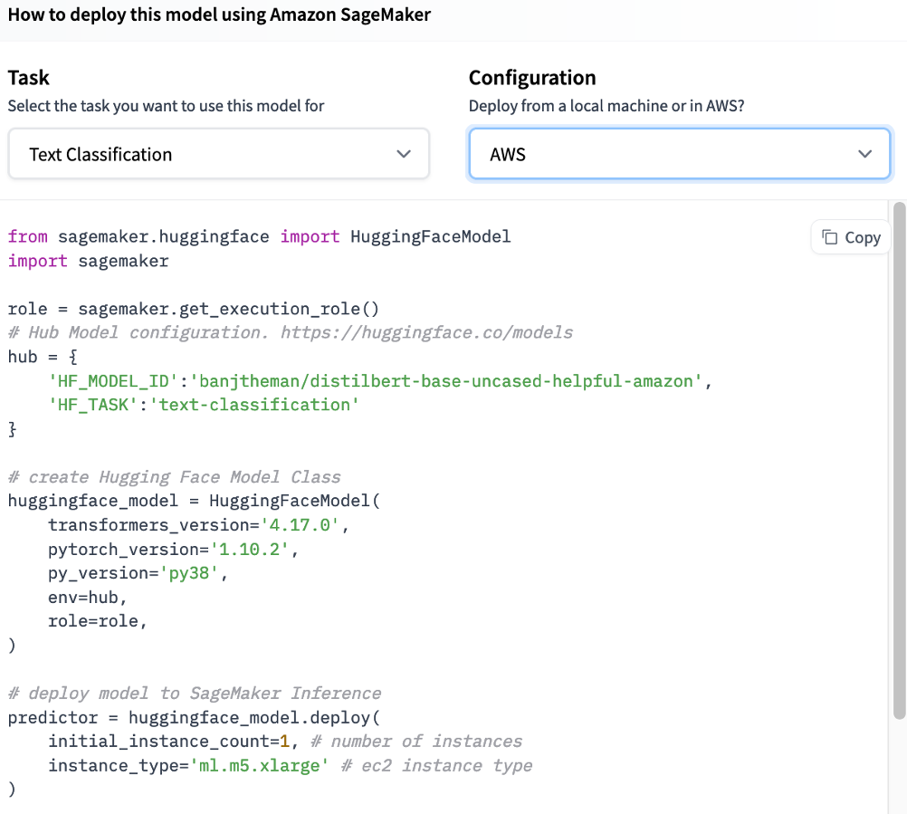Image resolution: width=907 pixels, height=814 pixels.
Task: Click the code panel vertical scrollbar
Action: pyautogui.click(x=898, y=453)
